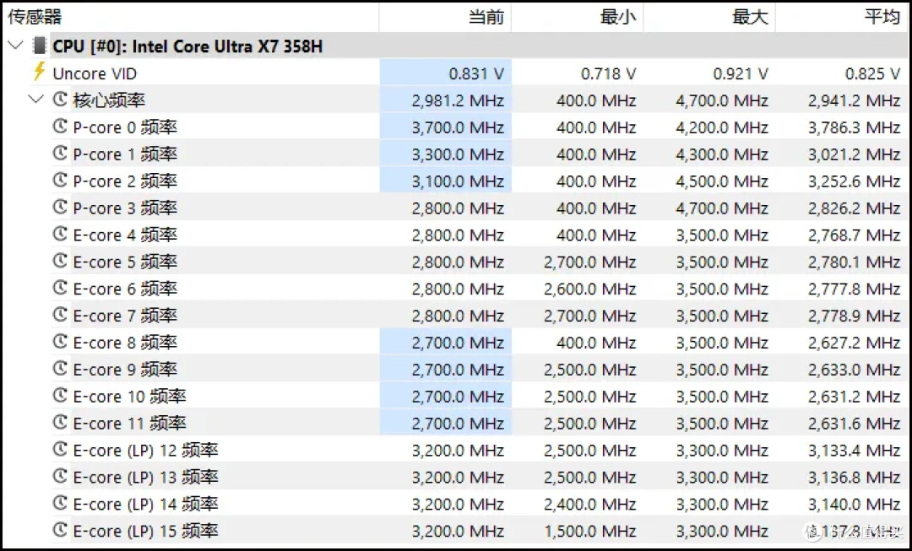
Task: Click the 3,252.6 MHz average value
Action: pyautogui.click(x=855, y=182)
